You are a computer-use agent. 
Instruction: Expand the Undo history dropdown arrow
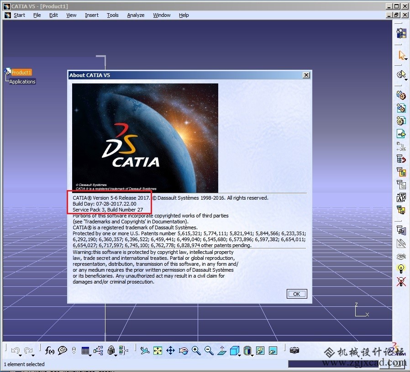(21, 356)
